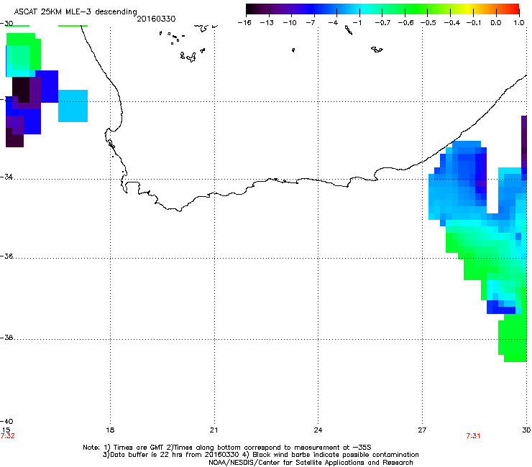This screenshot has height=467, width=532.
Task: Click the colorbar label -10
Action: coord(290,23)
